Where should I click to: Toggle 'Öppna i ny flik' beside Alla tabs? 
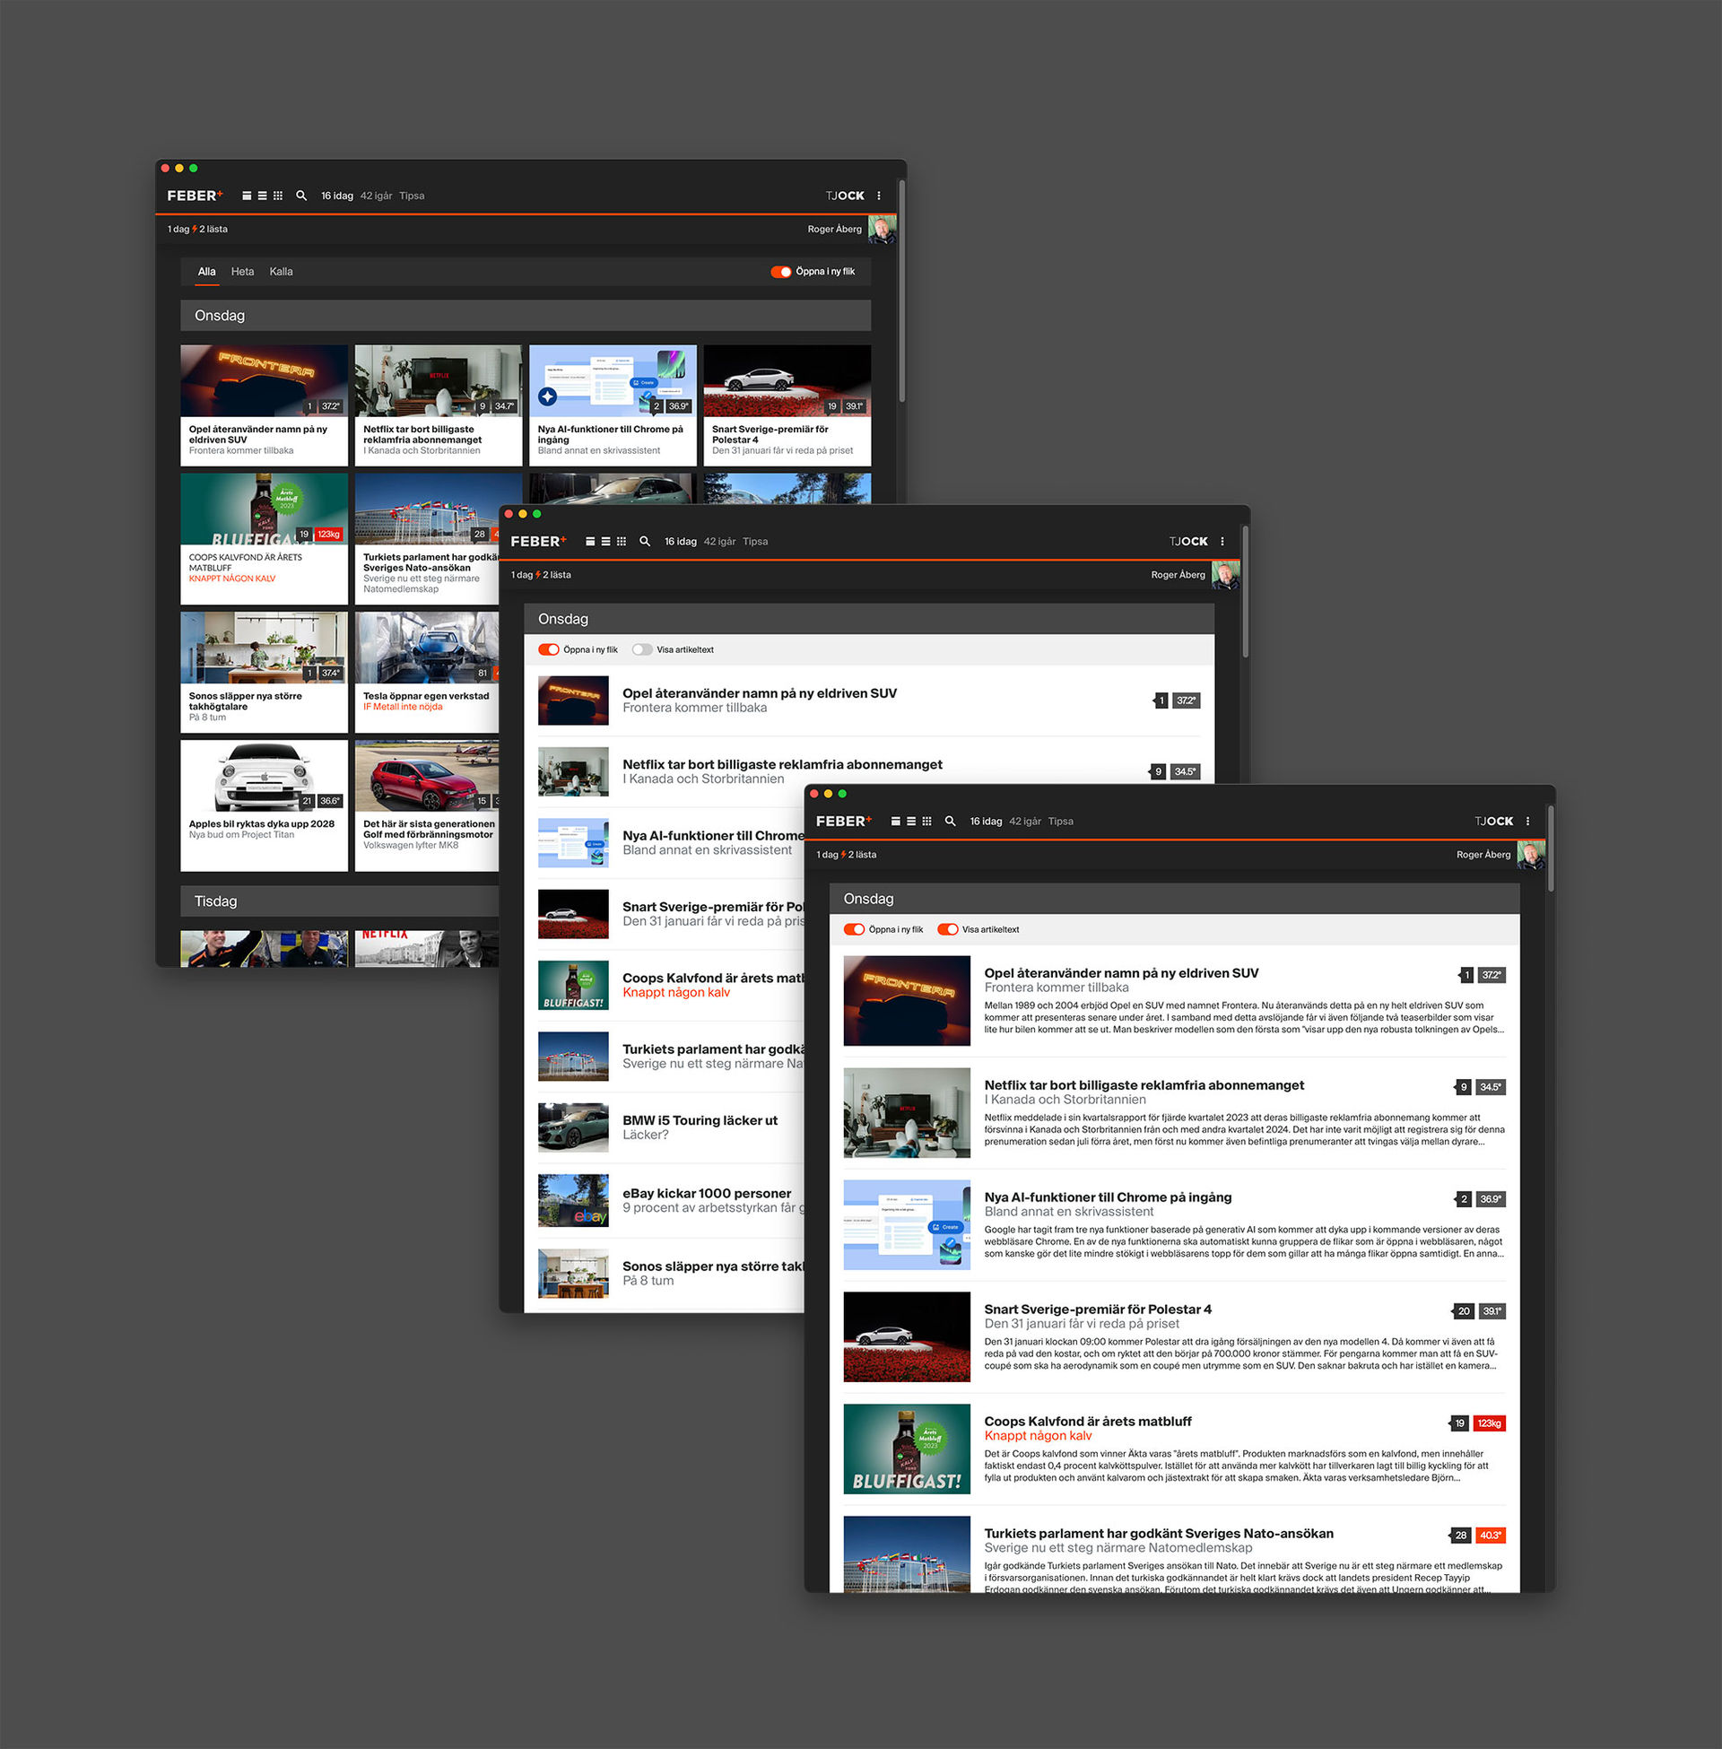tap(780, 271)
